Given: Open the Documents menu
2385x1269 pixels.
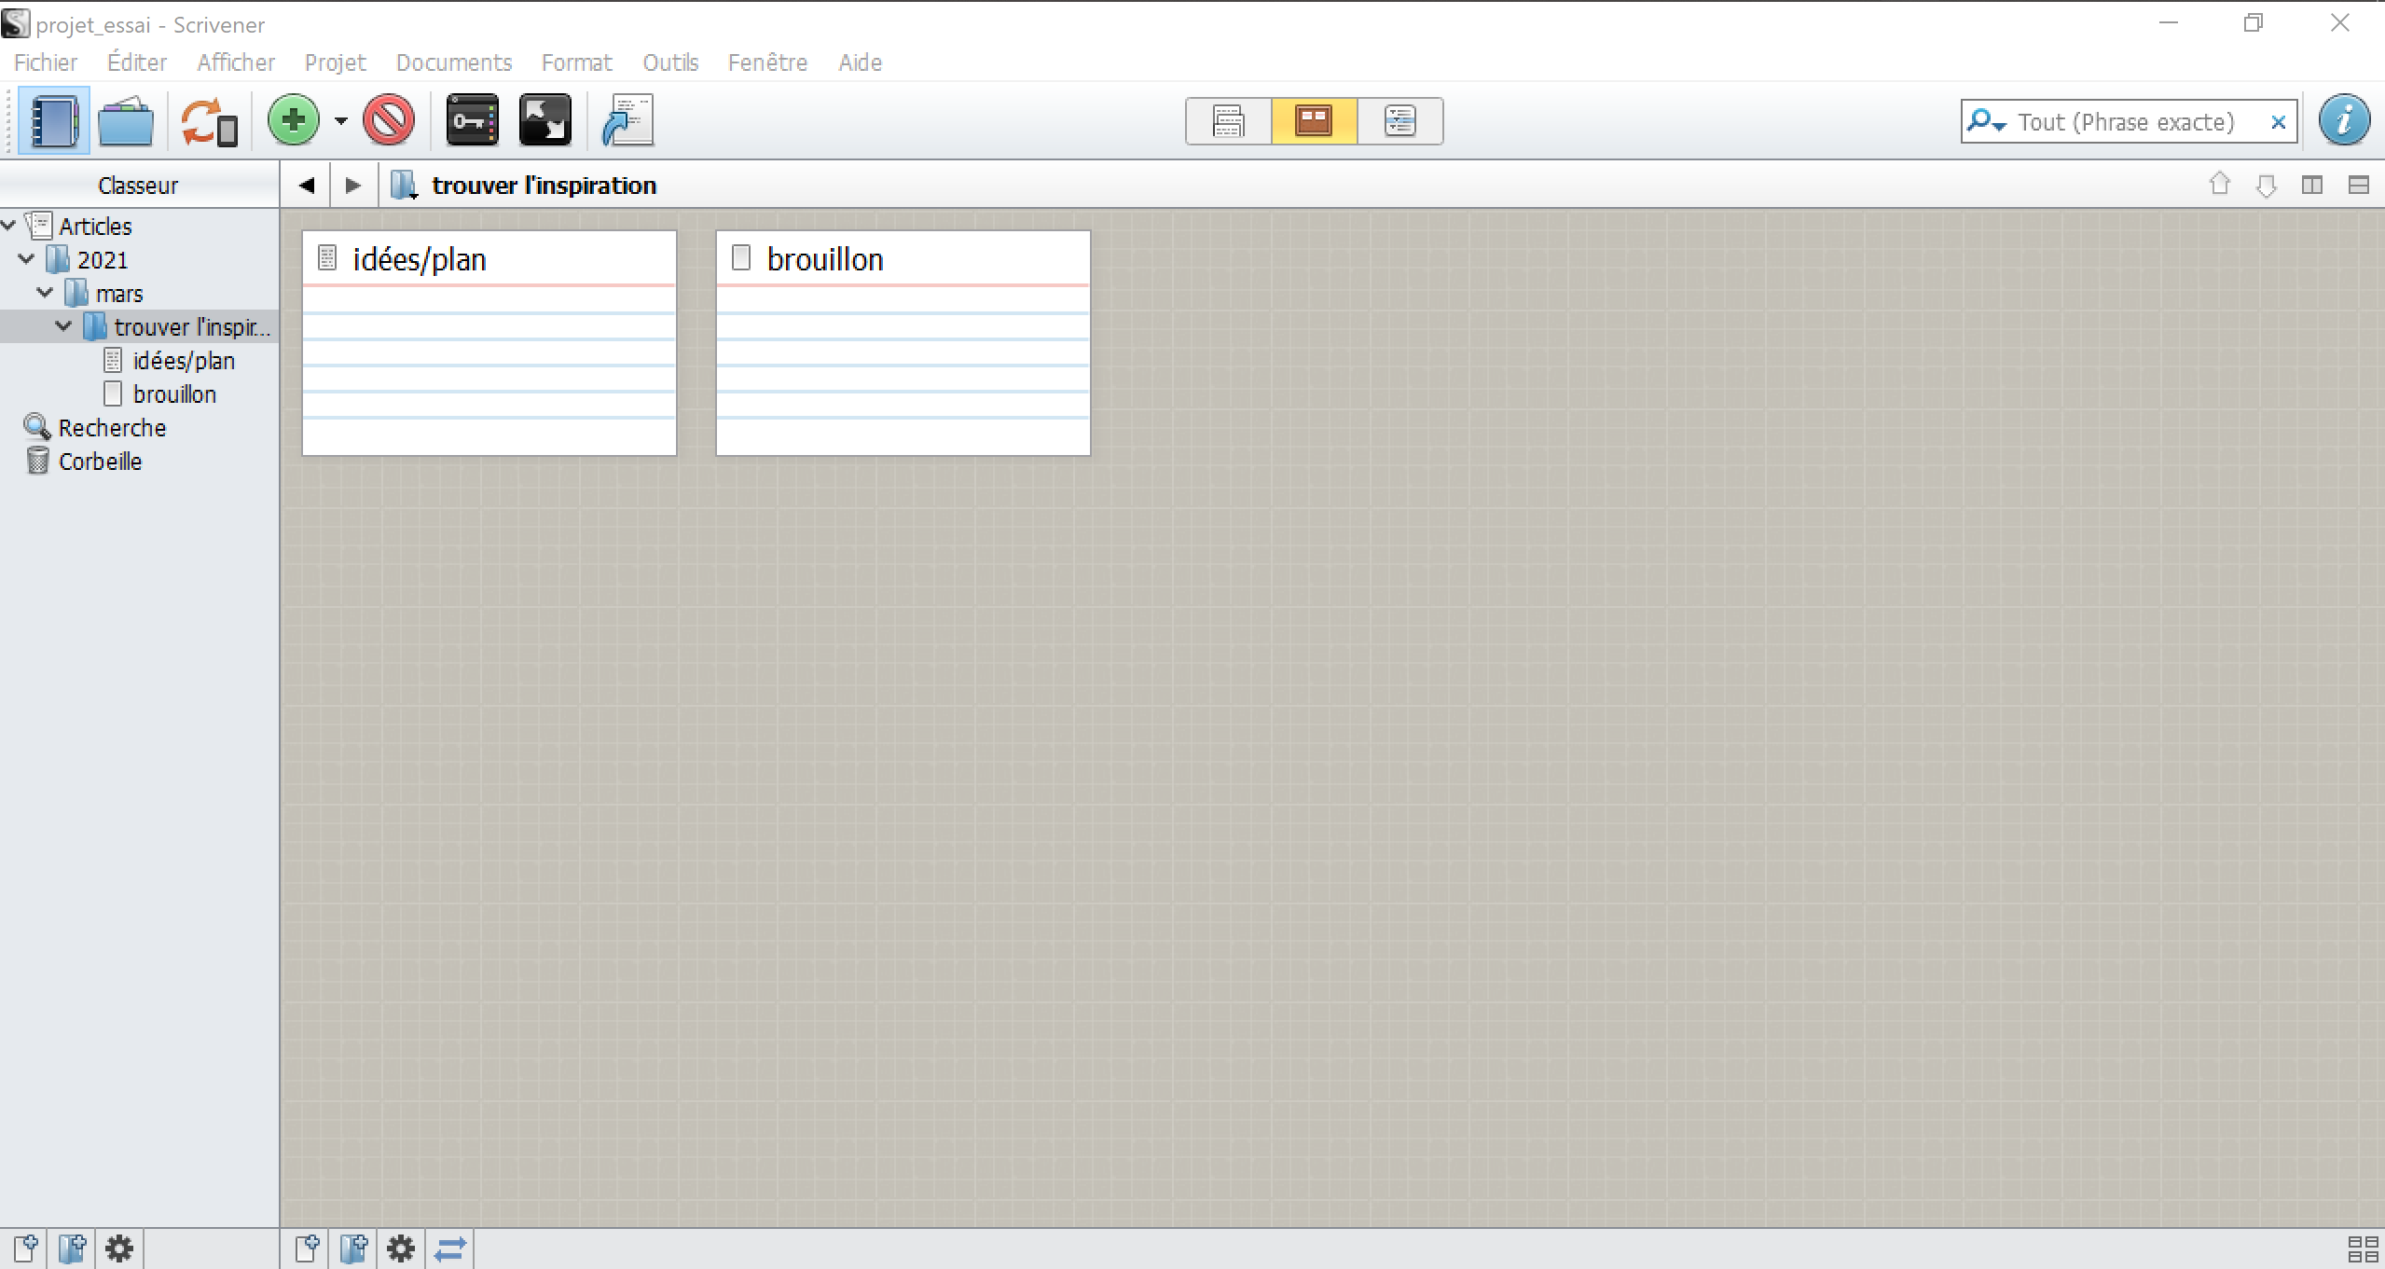Looking at the screenshot, I should (453, 62).
